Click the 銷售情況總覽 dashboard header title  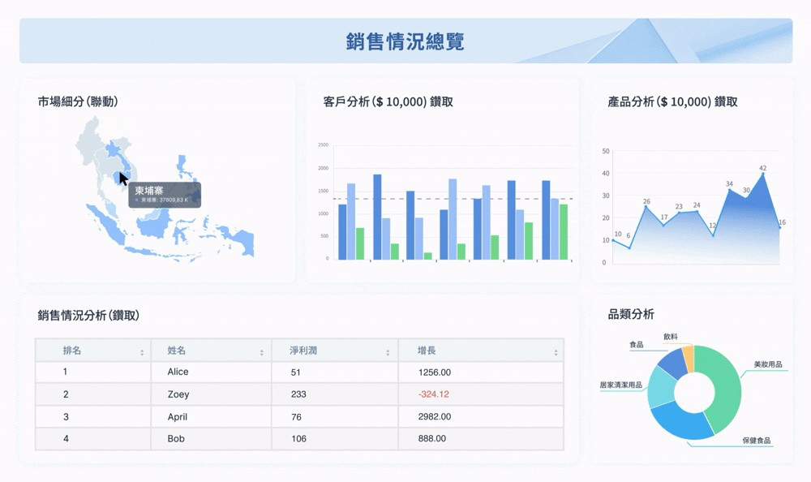coord(405,41)
